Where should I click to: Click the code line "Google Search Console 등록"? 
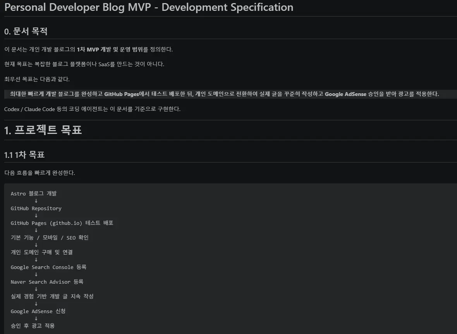[48, 267]
